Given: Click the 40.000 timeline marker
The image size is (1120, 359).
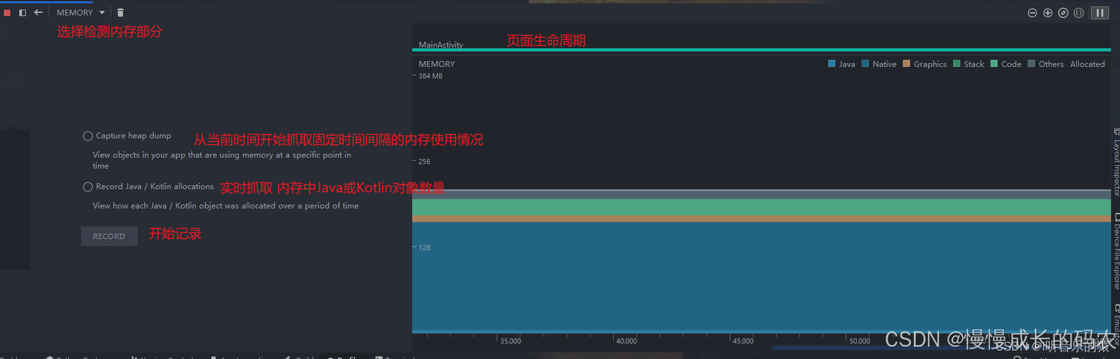Looking at the screenshot, I should tap(627, 341).
